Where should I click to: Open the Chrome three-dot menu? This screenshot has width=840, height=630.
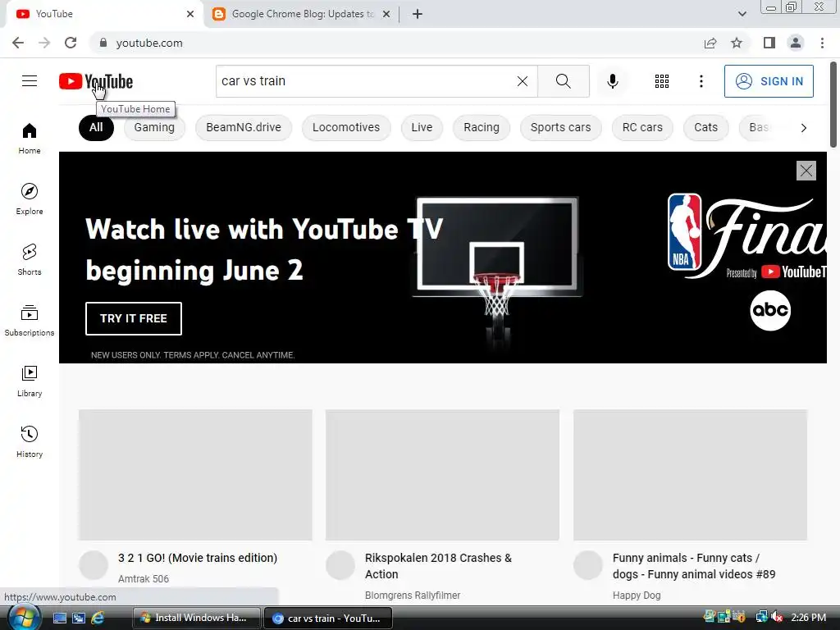pos(822,43)
